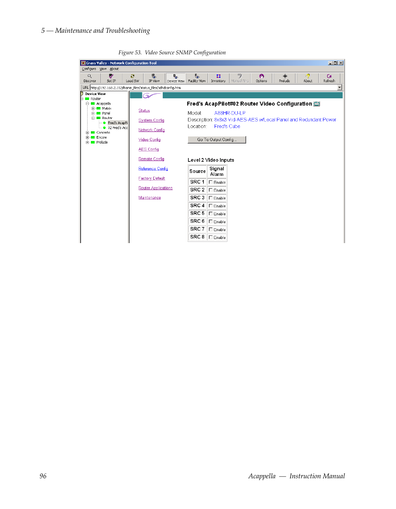Open the Video Config link

click(149, 139)
